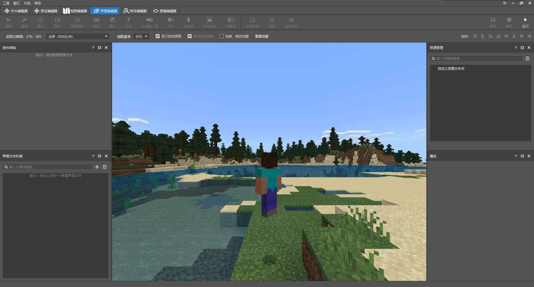Open the 手机 适配基准 dropdown
This screenshot has height=287, width=534.
141,37
